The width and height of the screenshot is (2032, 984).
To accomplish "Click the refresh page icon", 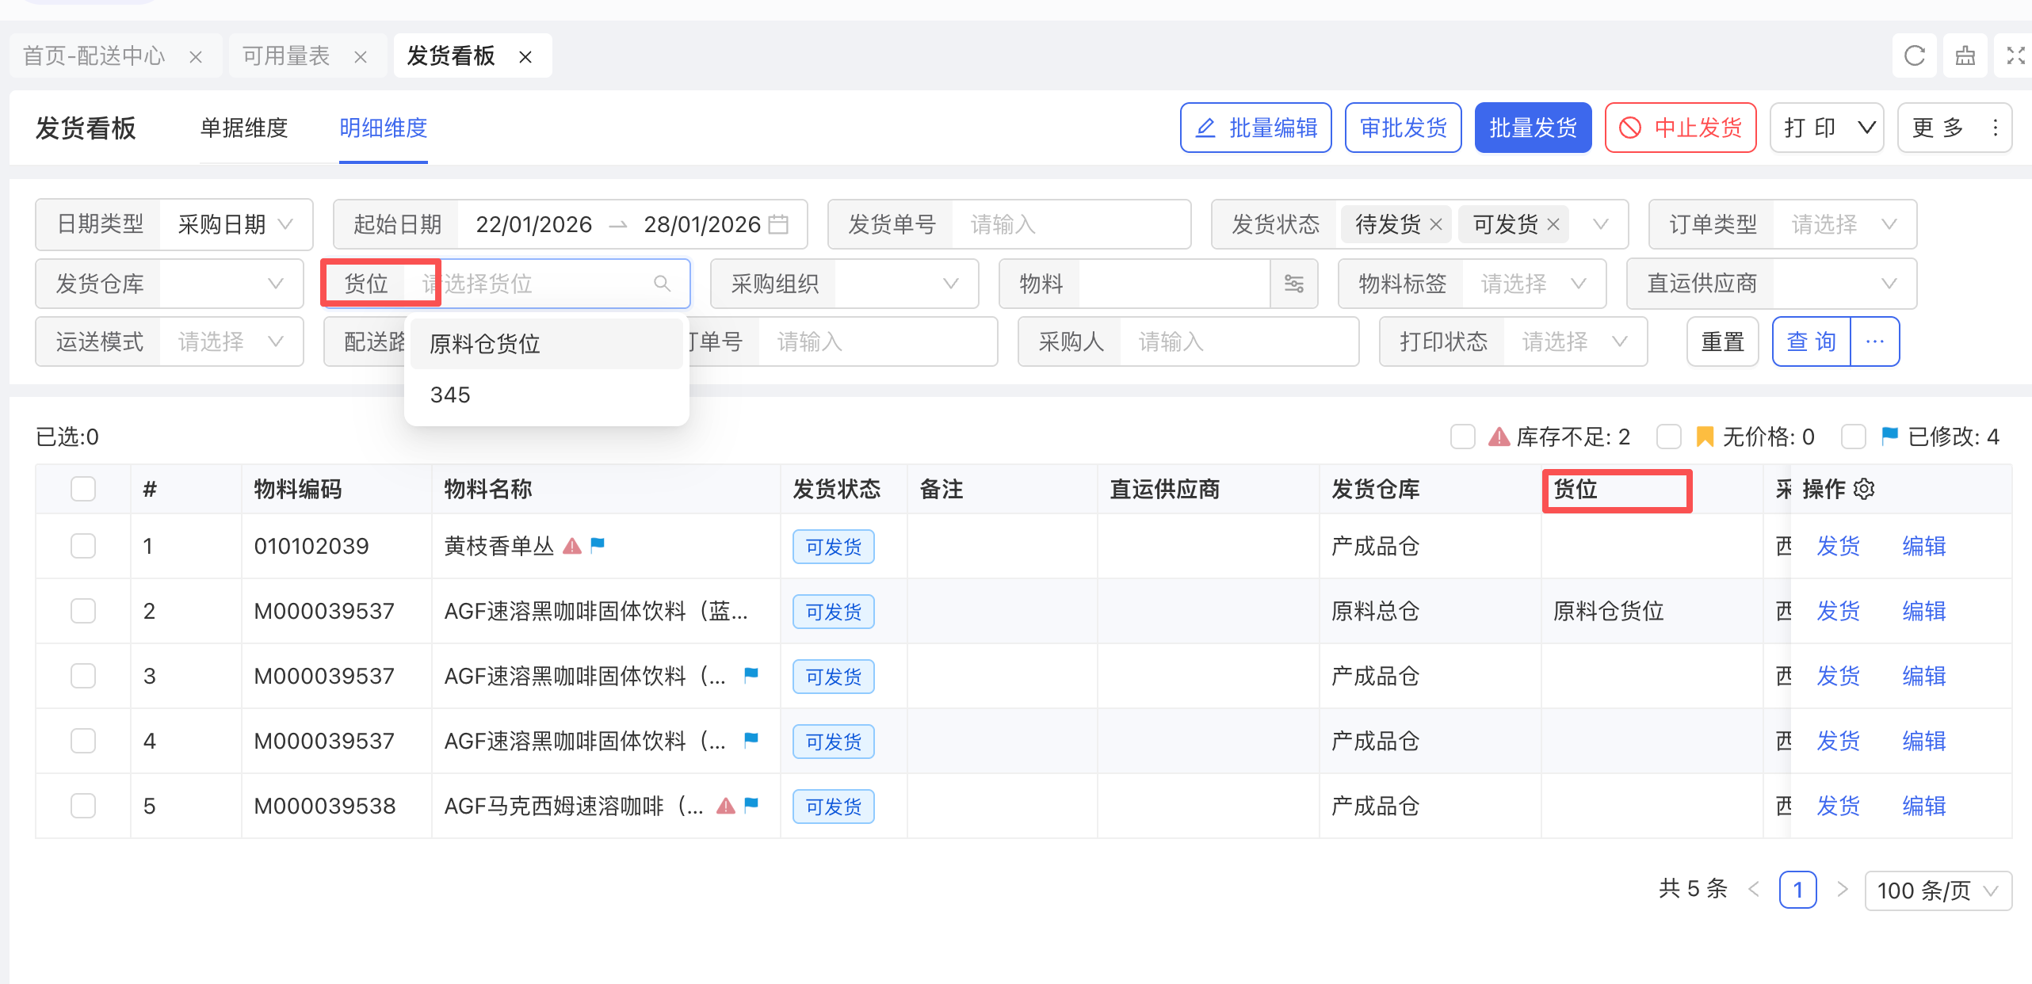I will click(1914, 56).
